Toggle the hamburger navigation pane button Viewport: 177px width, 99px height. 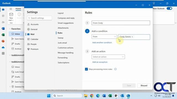point(11,9)
